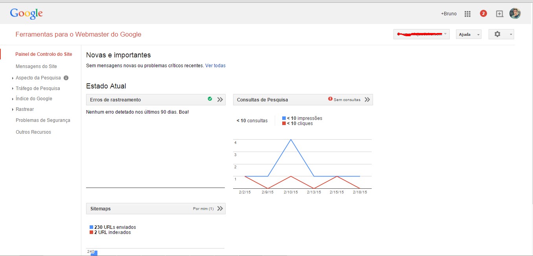
Task: Click info icon beside Aspecto da Pesquisa
Action: point(66,78)
